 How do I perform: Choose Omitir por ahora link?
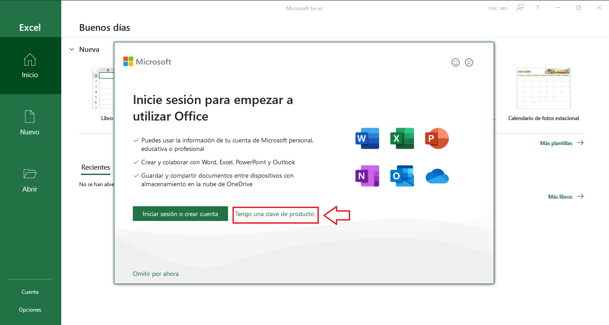pos(156,274)
